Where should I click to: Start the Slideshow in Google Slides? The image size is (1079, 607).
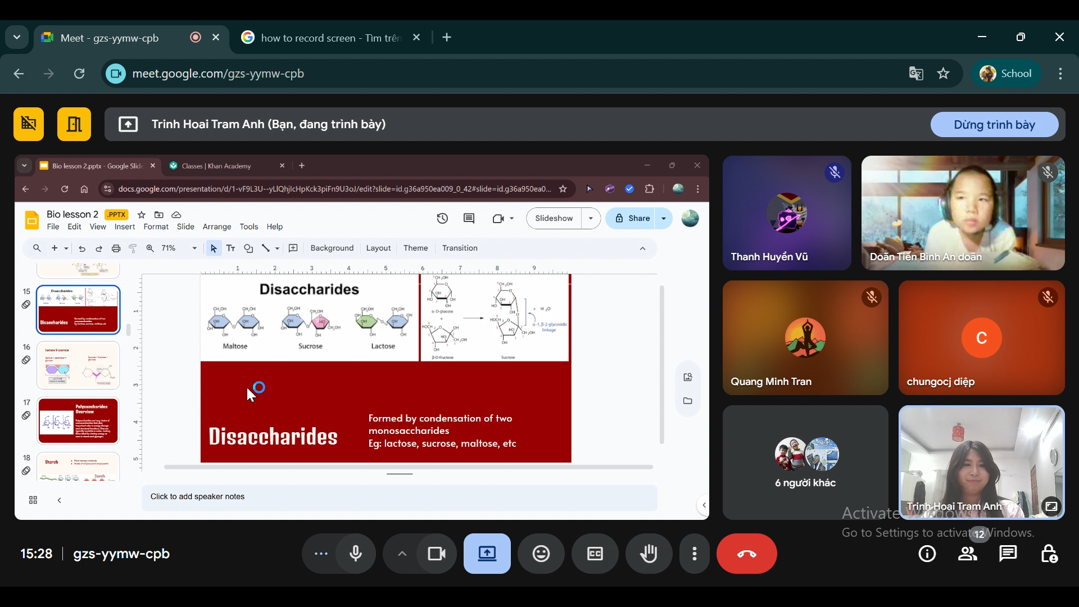pyautogui.click(x=554, y=218)
